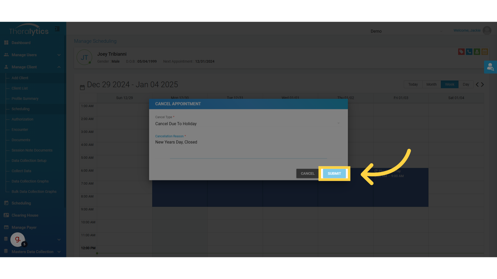497x279 pixels.
Task: Click the calendar icon beside the date range
Action: click(82, 88)
